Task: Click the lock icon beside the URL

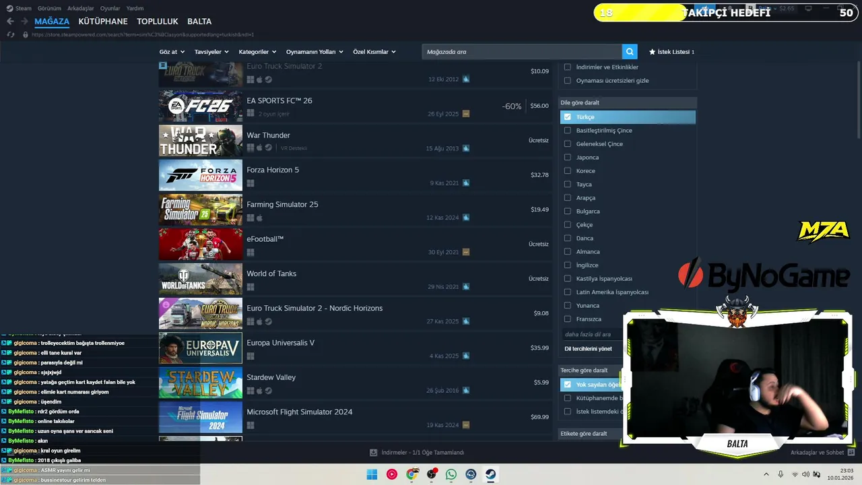Action: [x=26, y=34]
